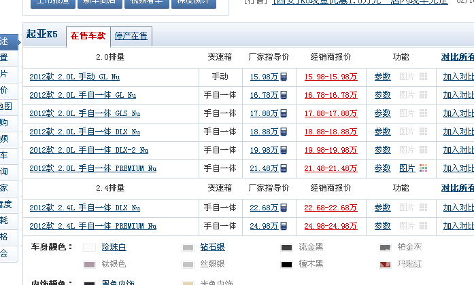
Task: Click dealer price 15.98-15.98万
Action: point(331,77)
